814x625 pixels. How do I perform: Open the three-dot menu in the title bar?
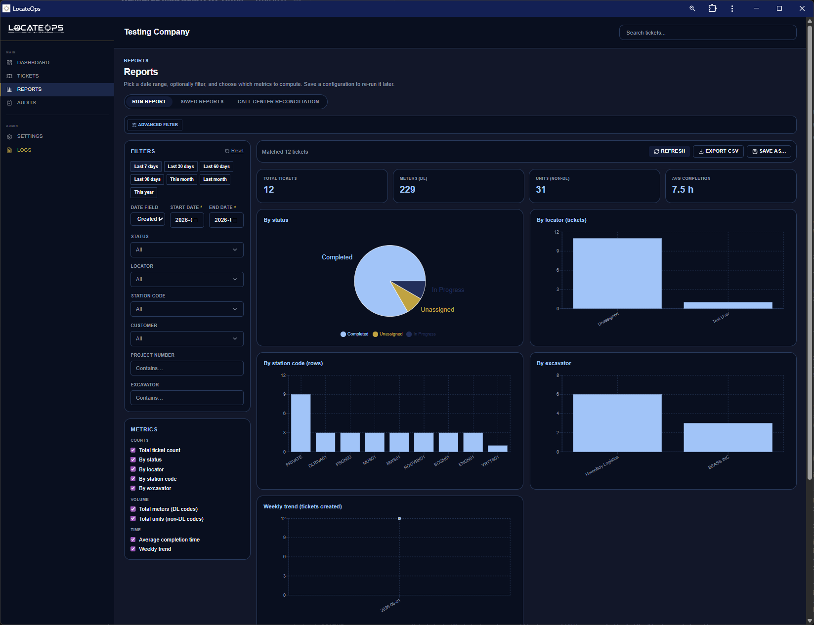(x=732, y=8)
